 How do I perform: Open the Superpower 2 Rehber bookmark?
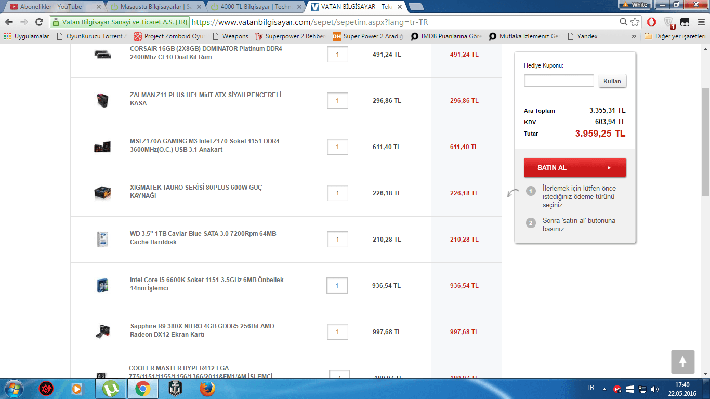(x=290, y=36)
